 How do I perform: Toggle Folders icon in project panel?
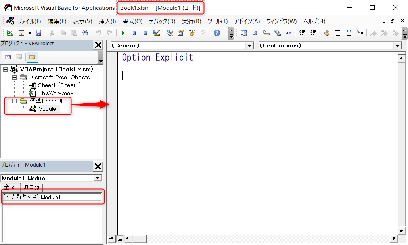(32, 57)
